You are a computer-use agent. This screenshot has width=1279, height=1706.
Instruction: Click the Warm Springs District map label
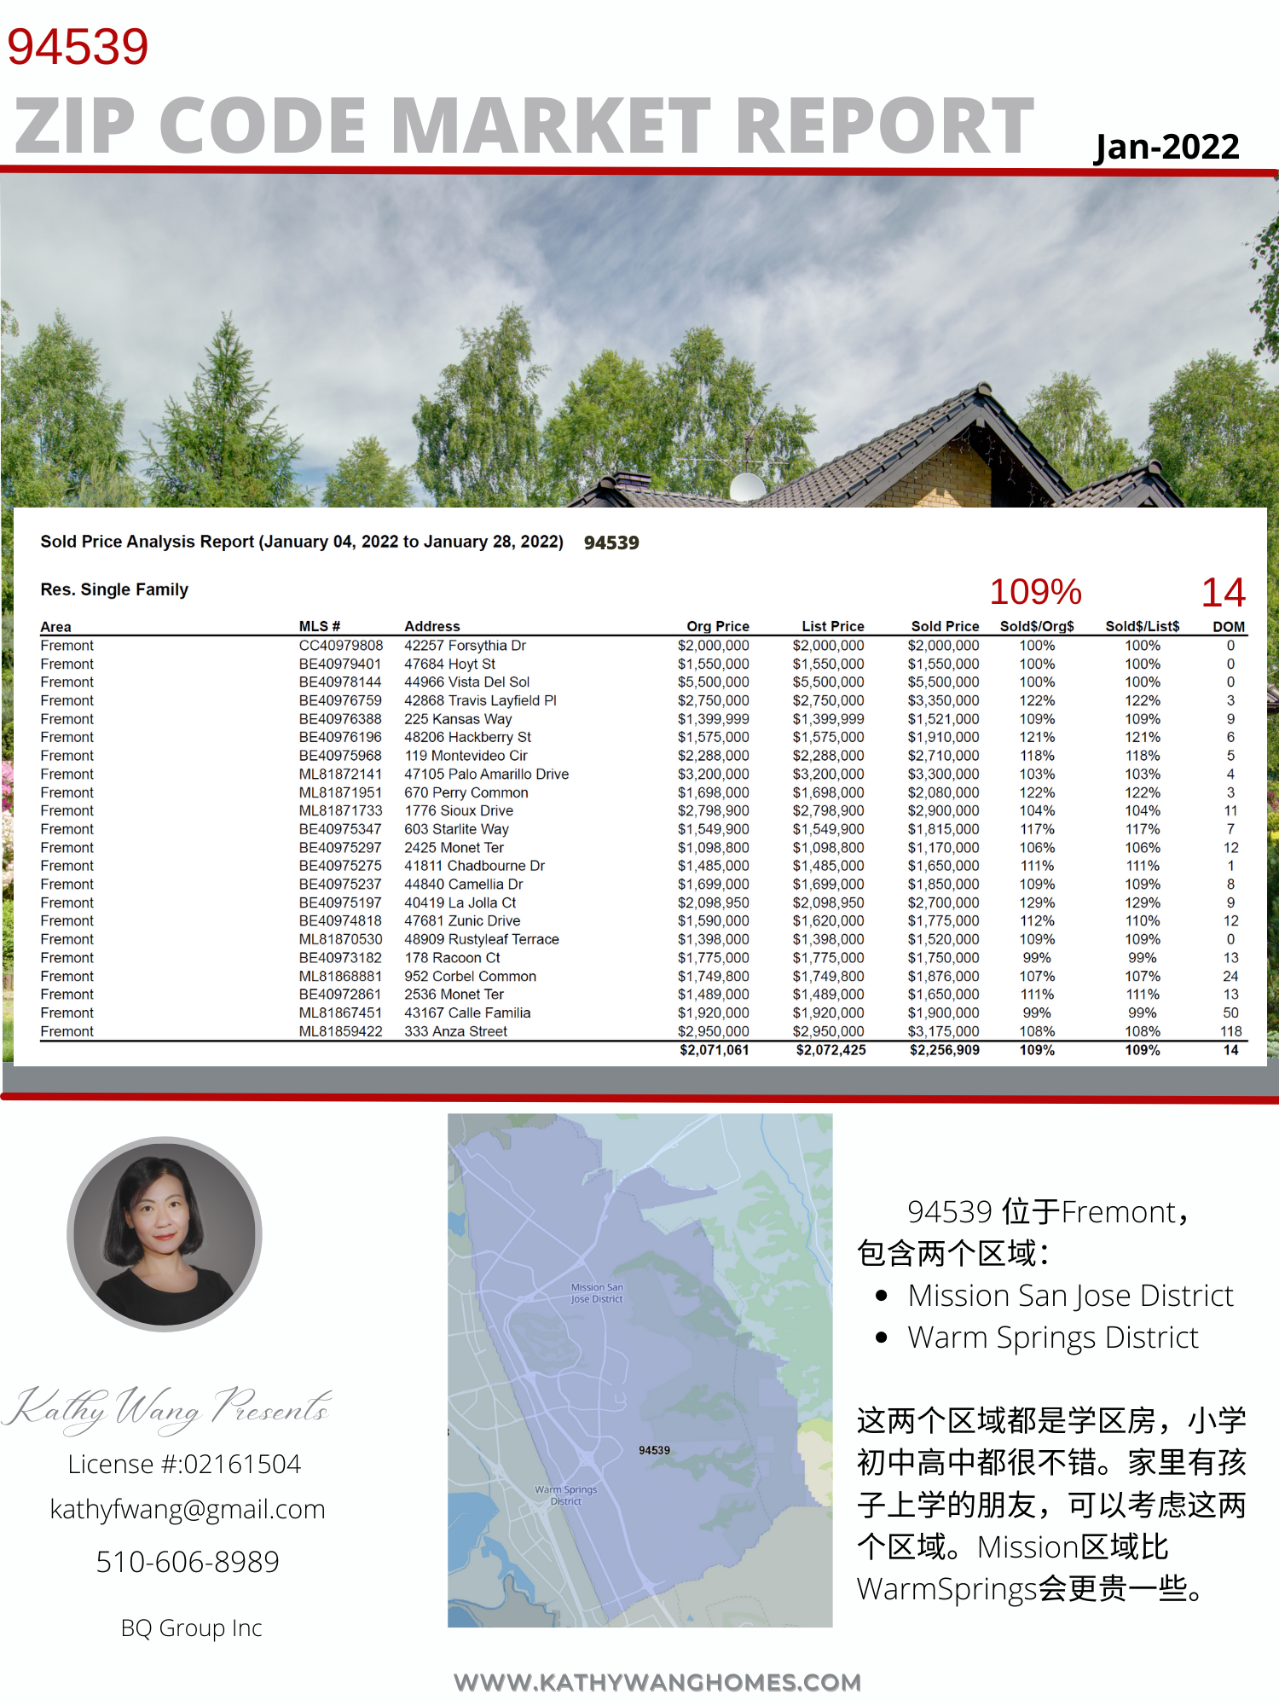point(566,1495)
